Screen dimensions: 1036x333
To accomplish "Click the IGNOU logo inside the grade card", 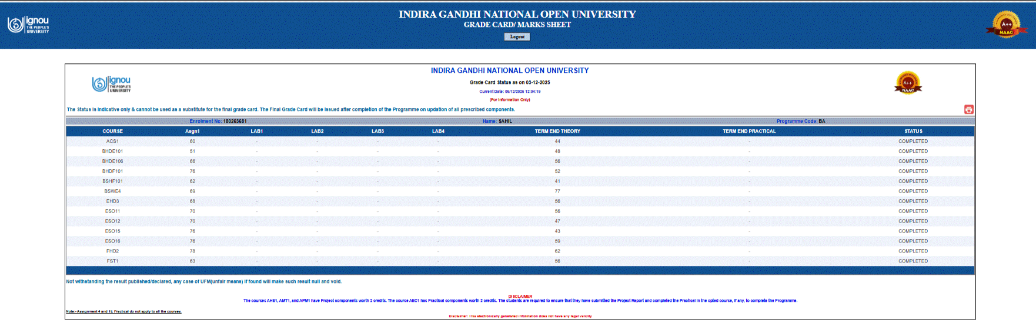I will point(112,84).
